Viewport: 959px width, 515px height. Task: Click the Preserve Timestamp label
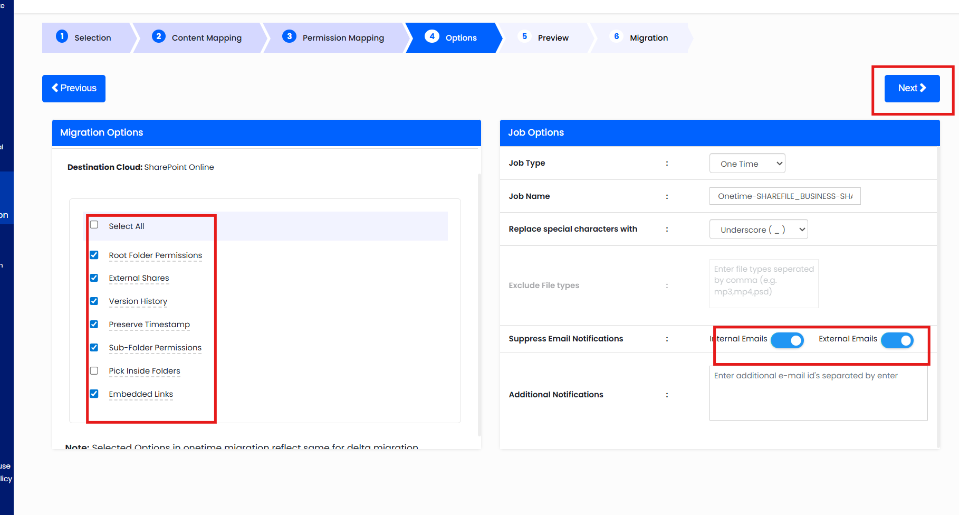(x=149, y=325)
